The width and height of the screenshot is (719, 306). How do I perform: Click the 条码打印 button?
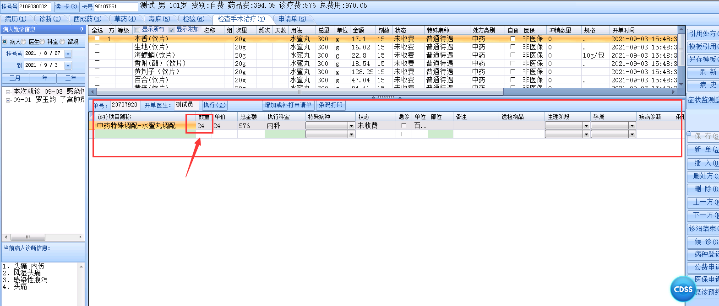click(x=331, y=105)
